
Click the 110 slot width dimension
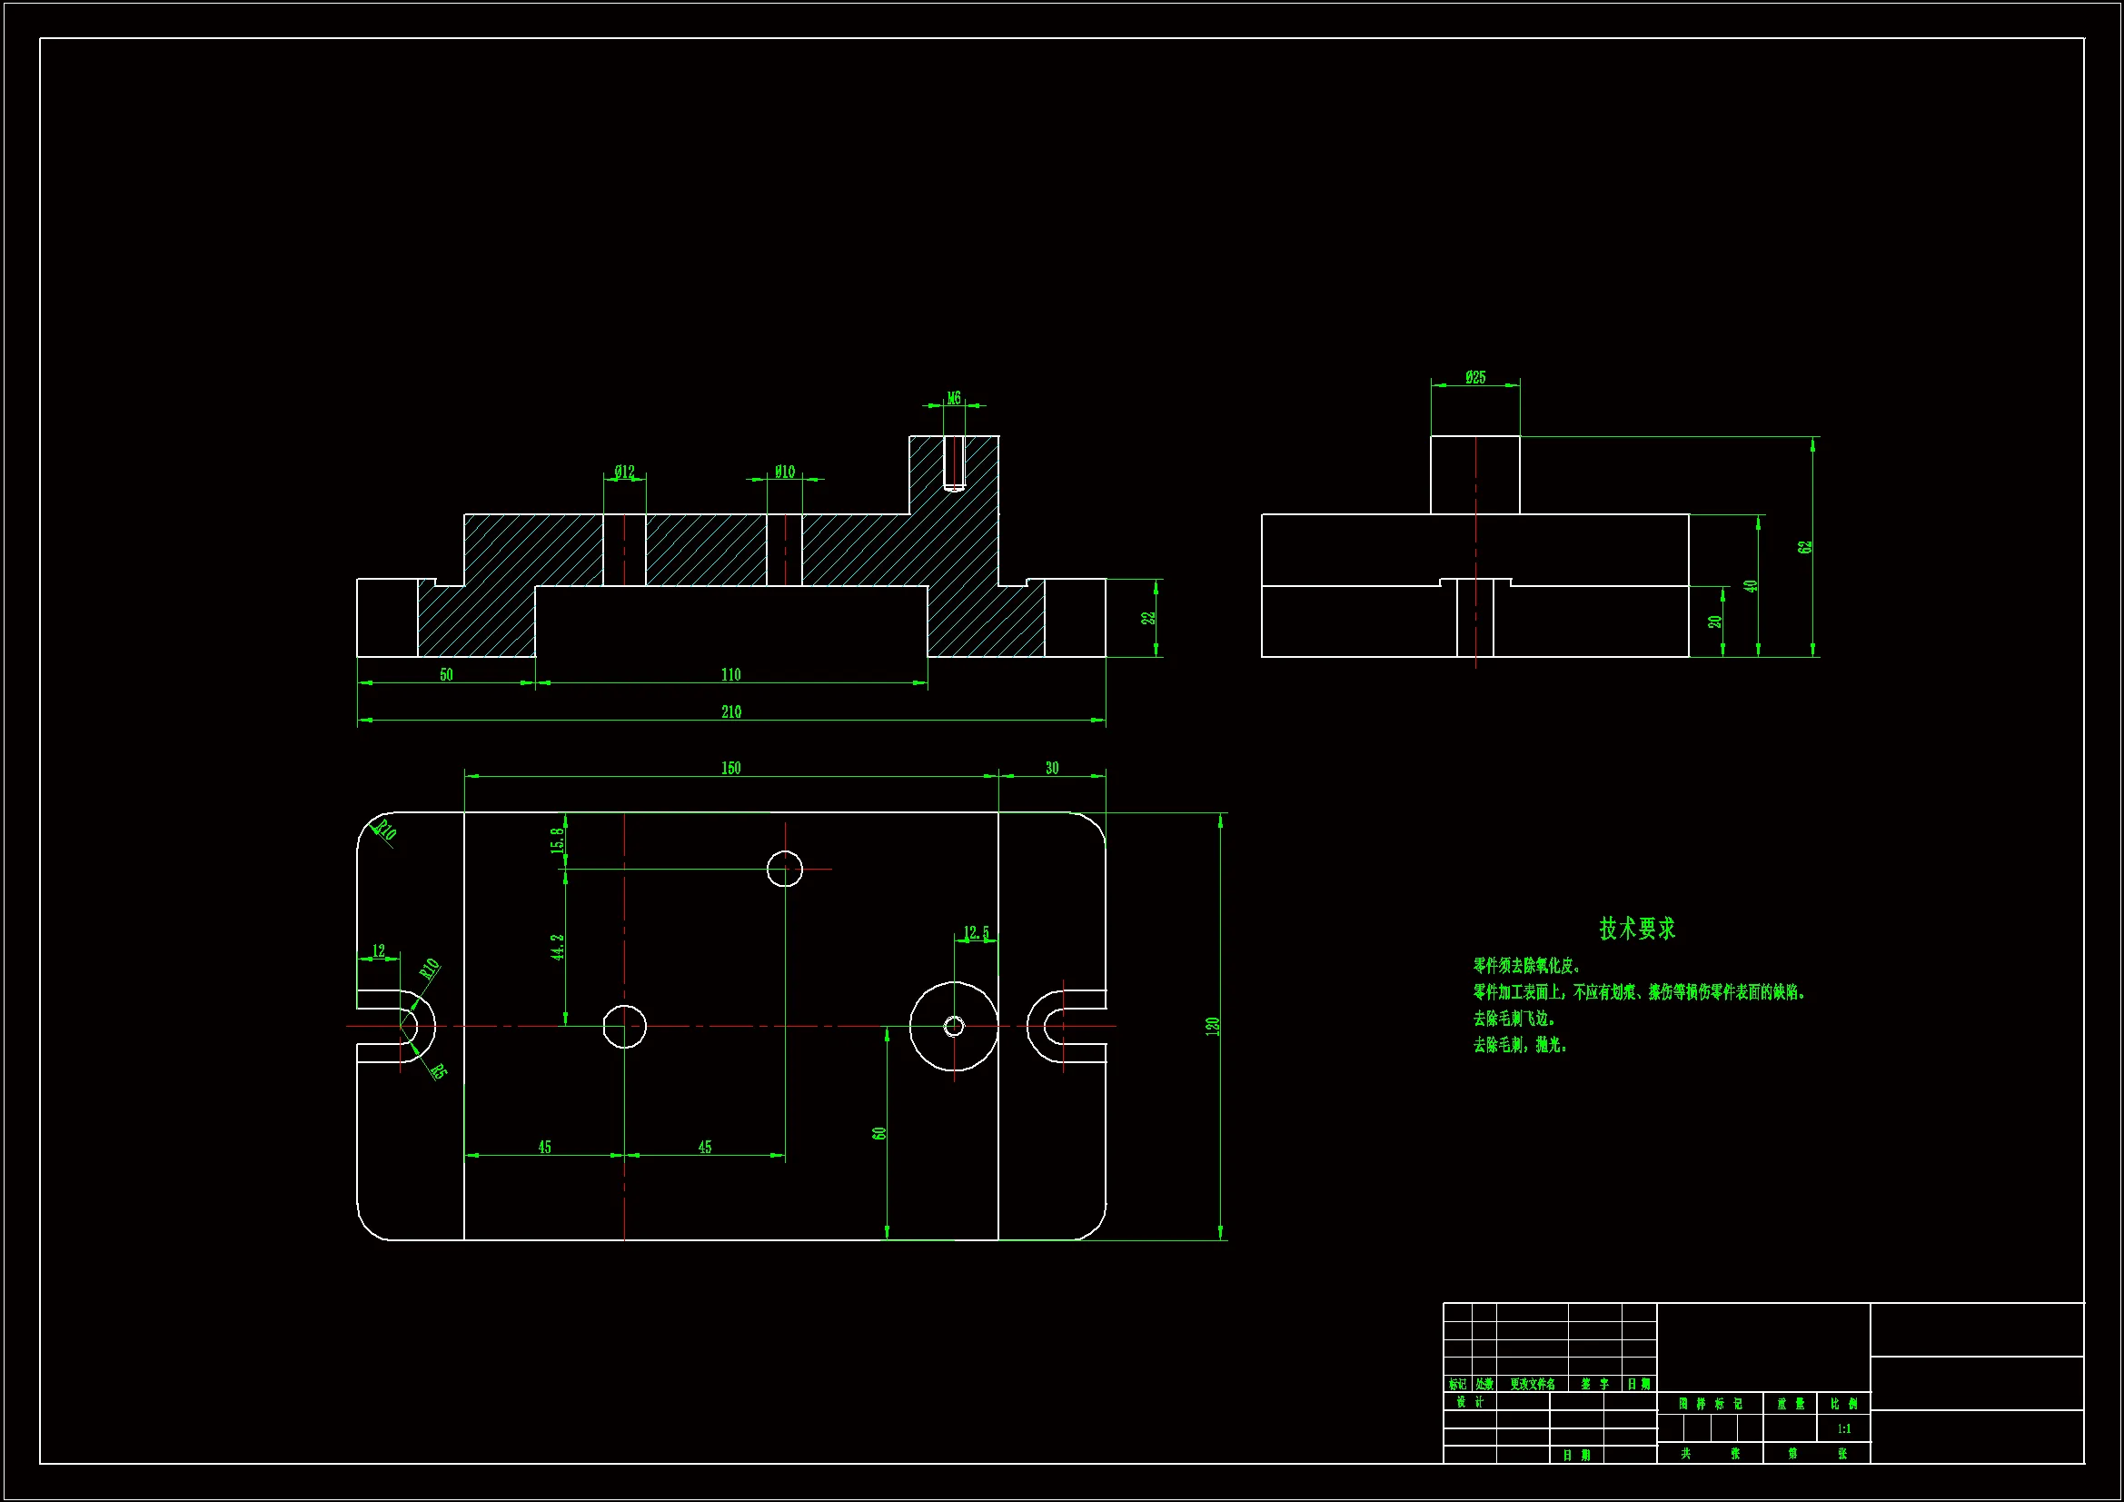tap(730, 674)
